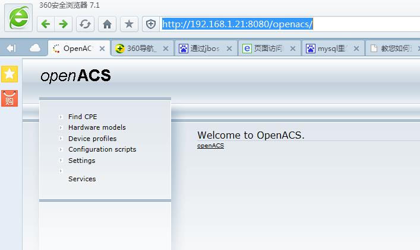Switch to the 教您如何 tab
The height and width of the screenshot is (250, 420).
click(x=393, y=49)
